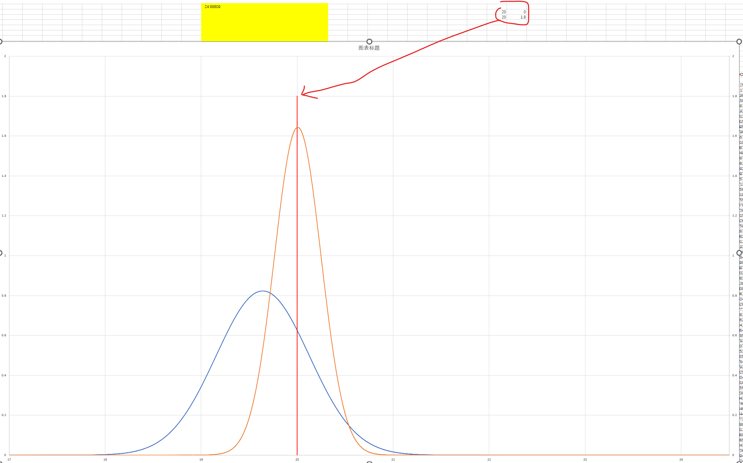Click the chart title 图表标题
The width and height of the screenshot is (743, 463).
tap(369, 48)
